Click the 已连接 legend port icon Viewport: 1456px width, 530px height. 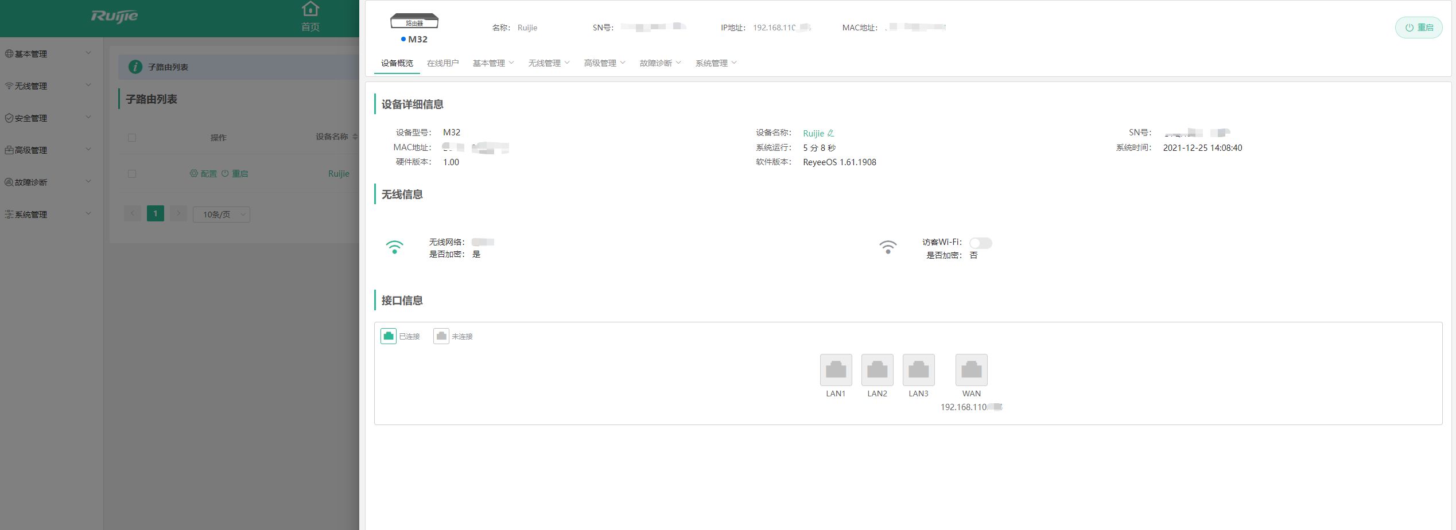[x=389, y=336]
